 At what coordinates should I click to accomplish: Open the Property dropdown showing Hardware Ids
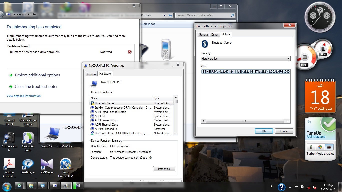coord(246,59)
